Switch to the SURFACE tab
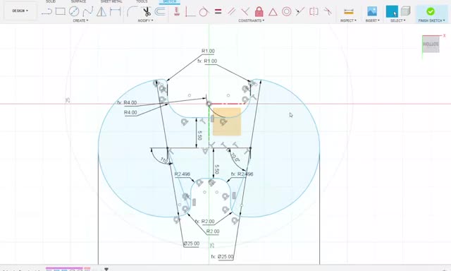451x271 pixels. coord(78,1)
